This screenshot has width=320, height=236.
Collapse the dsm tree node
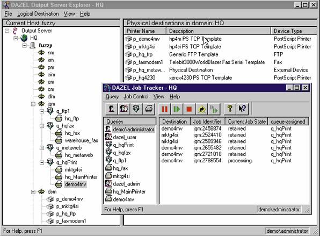pos(33,192)
